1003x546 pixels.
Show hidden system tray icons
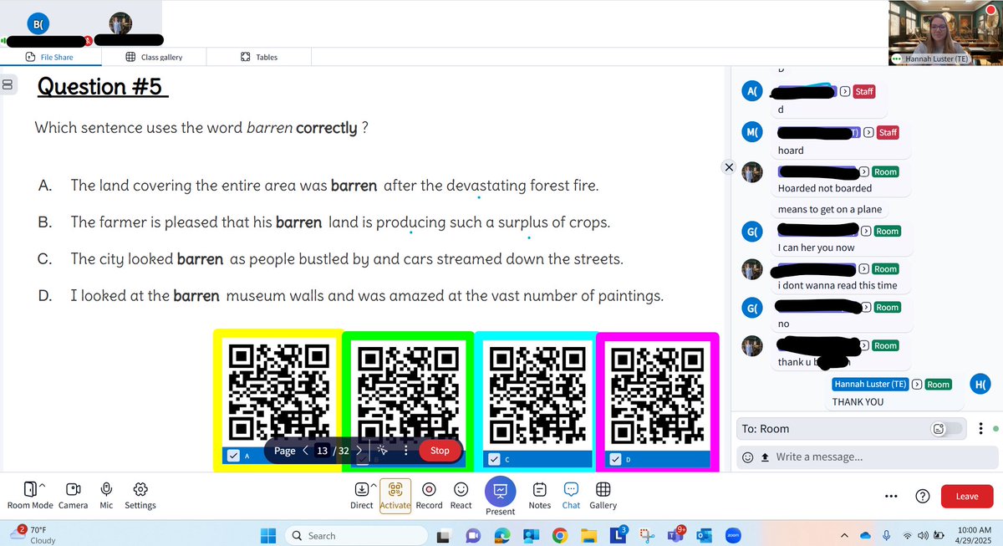coord(844,535)
